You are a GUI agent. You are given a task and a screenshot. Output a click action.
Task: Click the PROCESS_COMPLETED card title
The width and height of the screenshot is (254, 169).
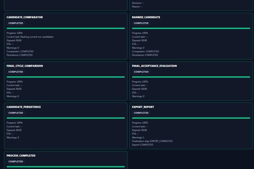[x=21, y=155]
